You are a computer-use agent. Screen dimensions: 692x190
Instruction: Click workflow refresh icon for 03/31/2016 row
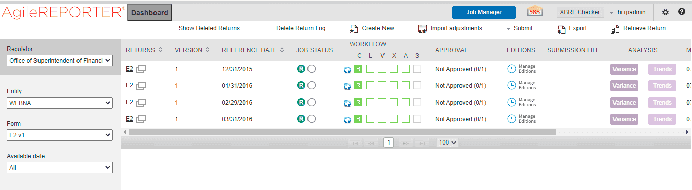pos(348,120)
